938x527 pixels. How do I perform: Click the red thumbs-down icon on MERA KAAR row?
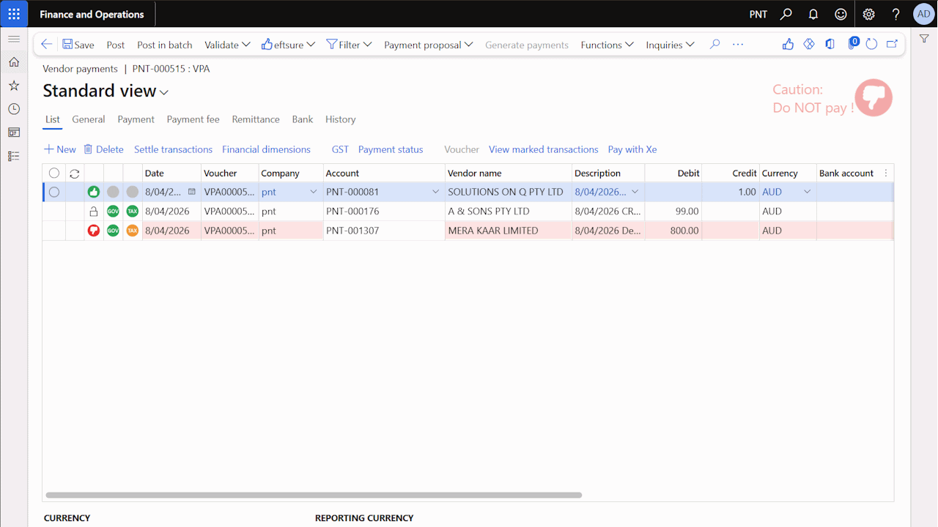94,231
